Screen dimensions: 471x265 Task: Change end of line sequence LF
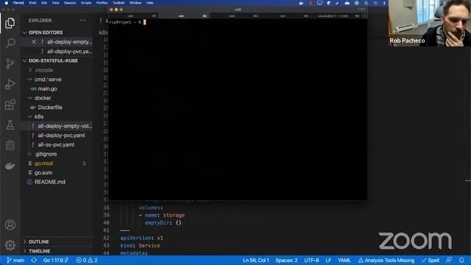328,260
